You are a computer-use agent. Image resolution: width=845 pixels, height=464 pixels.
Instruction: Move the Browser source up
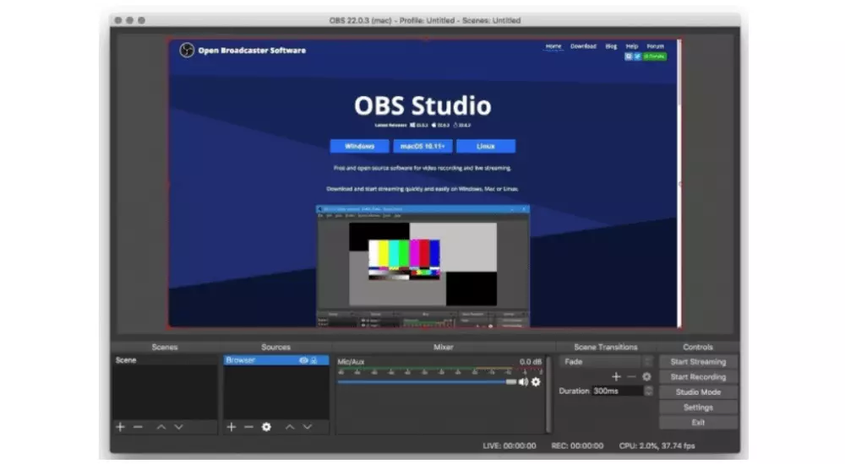point(290,427)
